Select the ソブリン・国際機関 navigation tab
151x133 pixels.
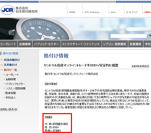114,44
